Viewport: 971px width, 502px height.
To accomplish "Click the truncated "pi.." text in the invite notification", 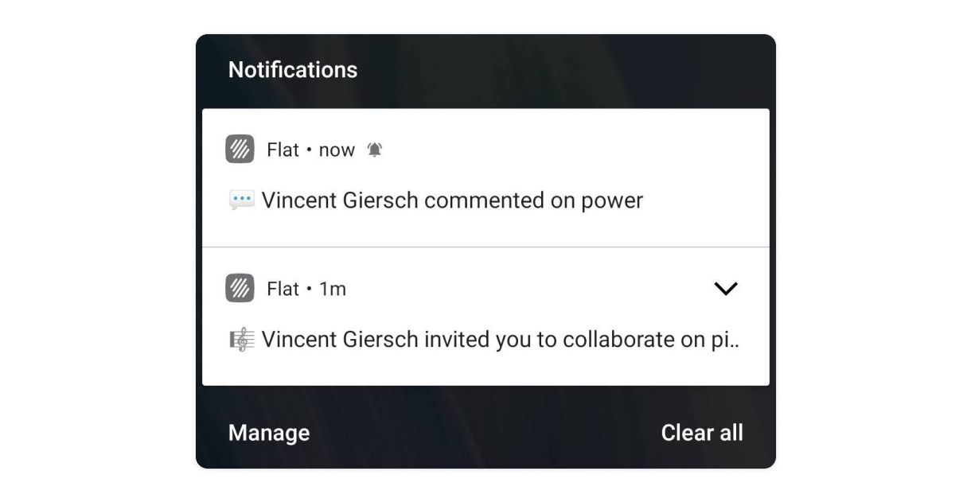I will (723, 341).
